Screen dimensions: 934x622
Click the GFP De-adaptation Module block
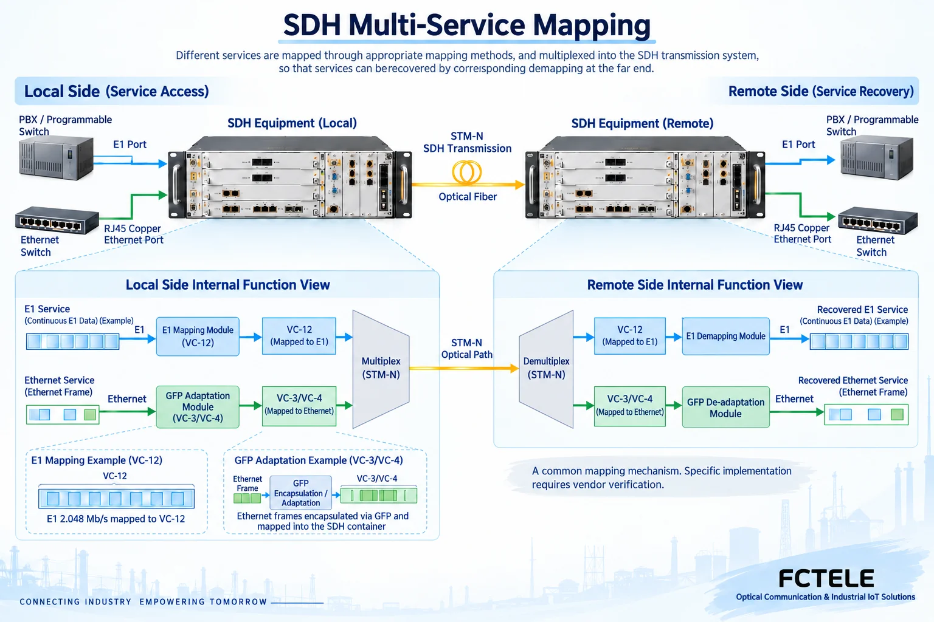tap(726, 408)
